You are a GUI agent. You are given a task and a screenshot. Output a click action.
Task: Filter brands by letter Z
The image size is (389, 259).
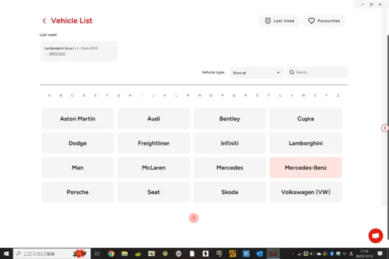pyautogui.click(x=338, y=95)
